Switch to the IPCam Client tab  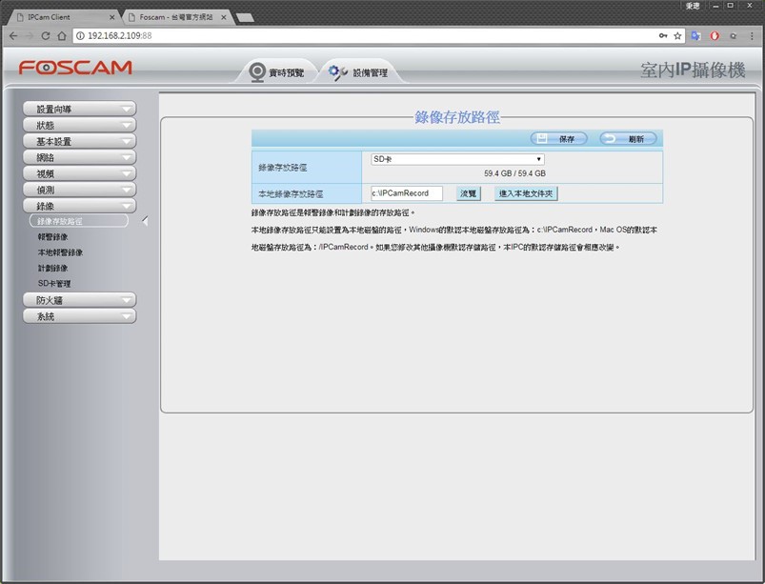(x=62, y=17)
